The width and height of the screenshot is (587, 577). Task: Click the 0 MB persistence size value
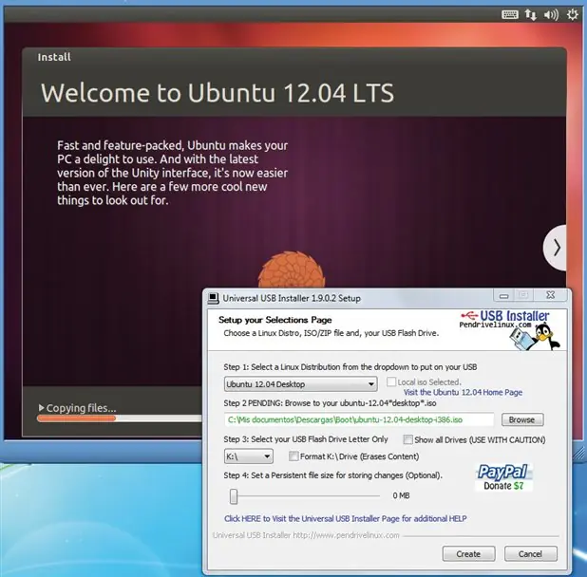tap(401, 495)
